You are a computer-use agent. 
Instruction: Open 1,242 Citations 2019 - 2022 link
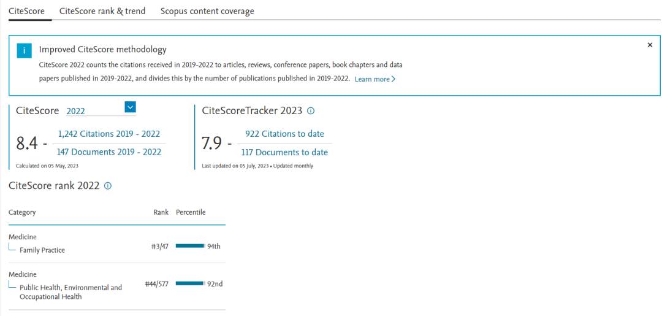(109, 134)
